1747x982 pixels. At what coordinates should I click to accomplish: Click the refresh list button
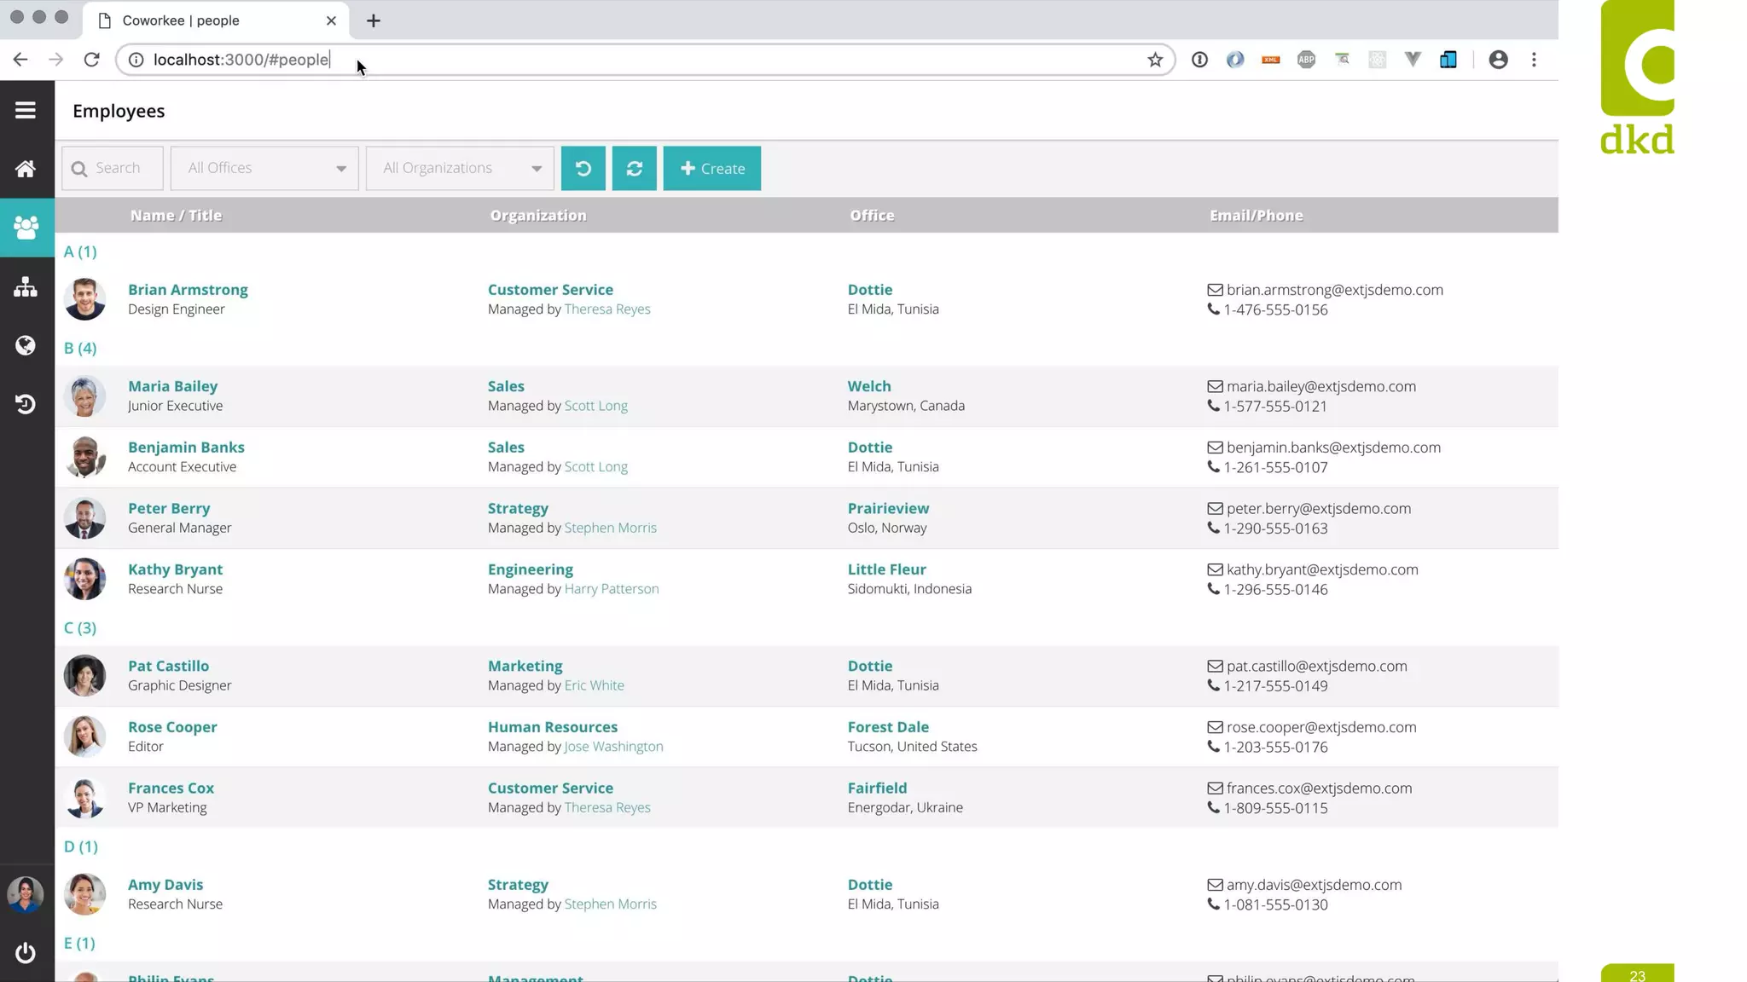(634, 168)
